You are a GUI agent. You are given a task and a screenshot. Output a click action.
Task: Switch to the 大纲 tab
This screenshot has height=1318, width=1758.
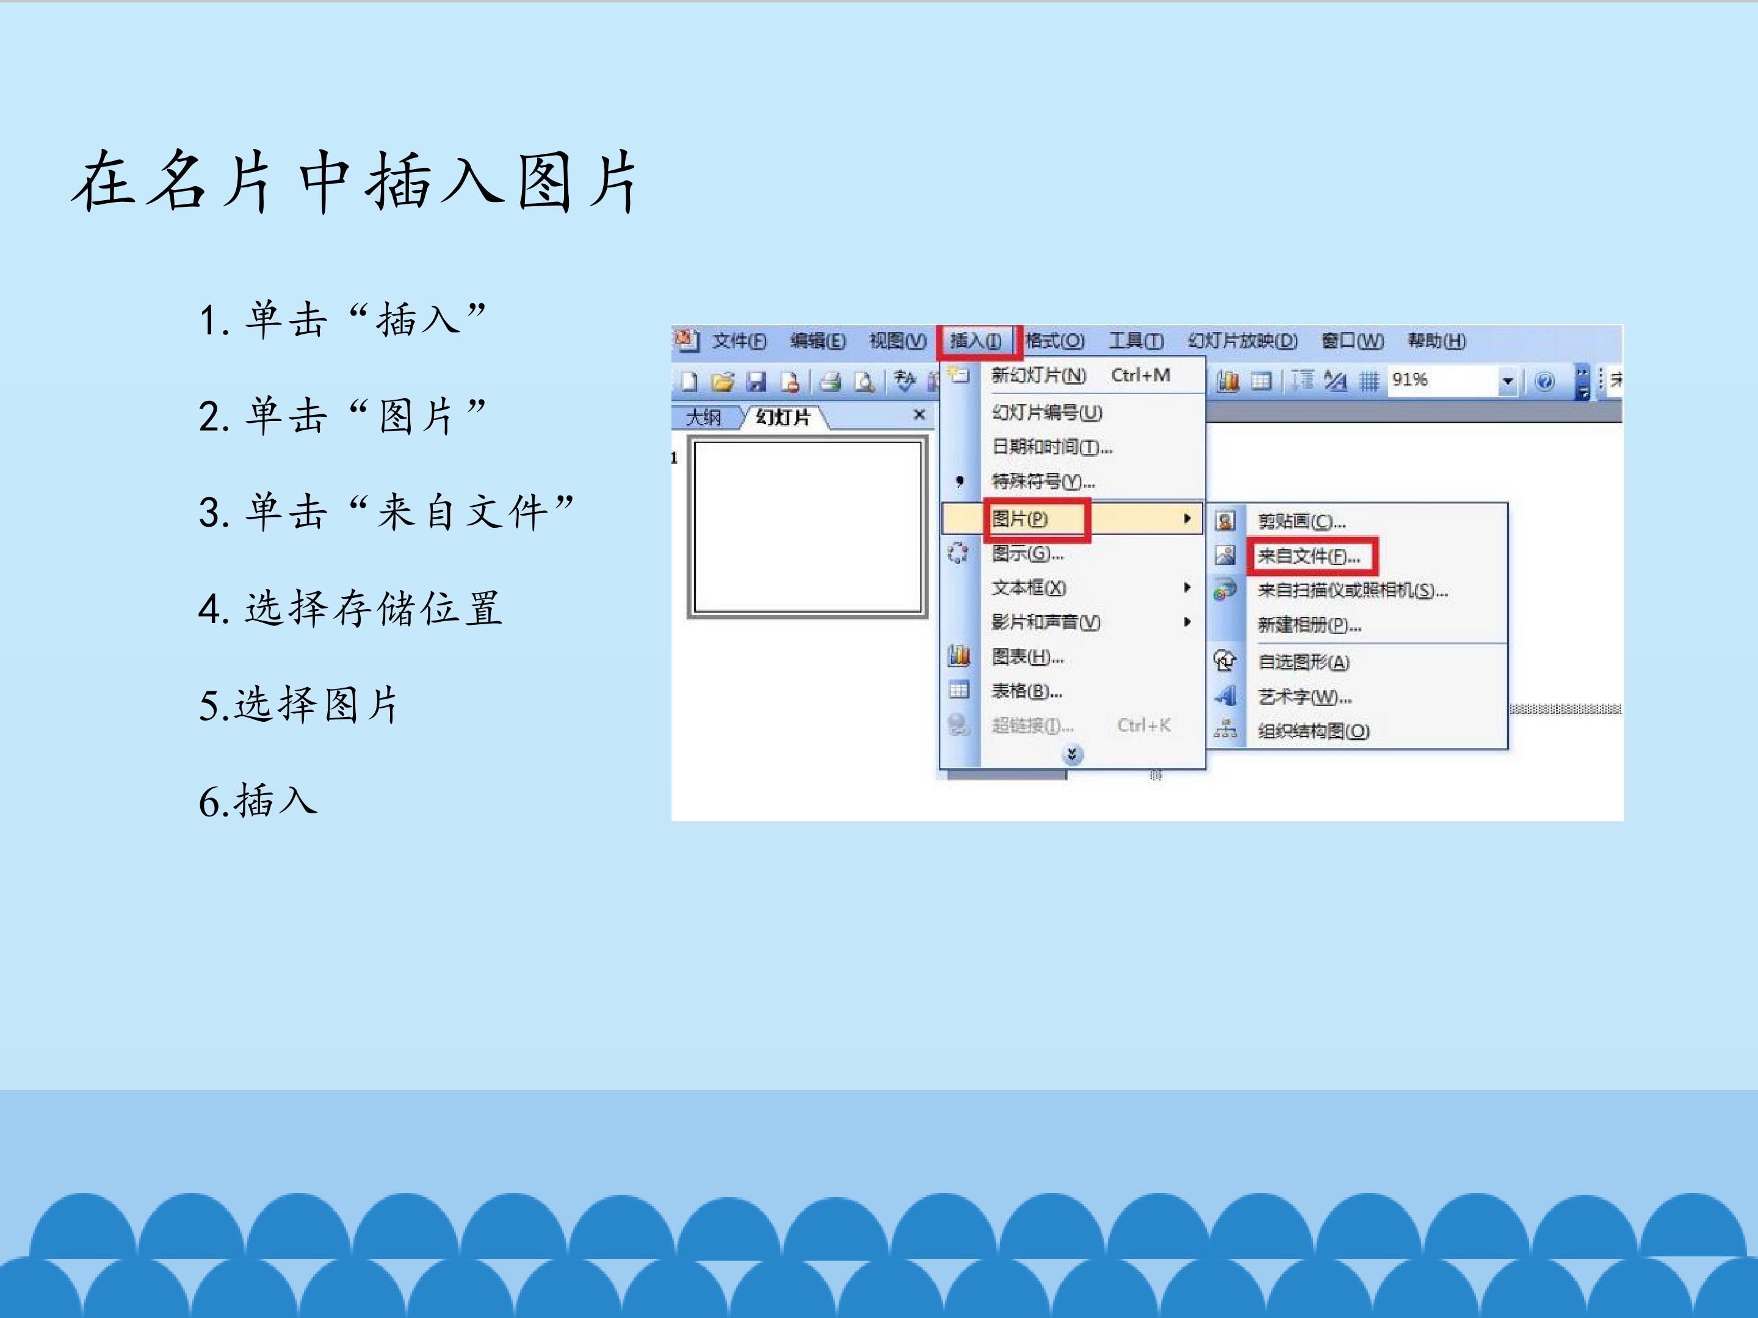(x=703, y=417)
